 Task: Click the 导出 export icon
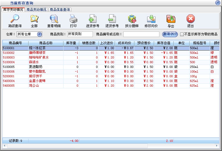(171, 19)
